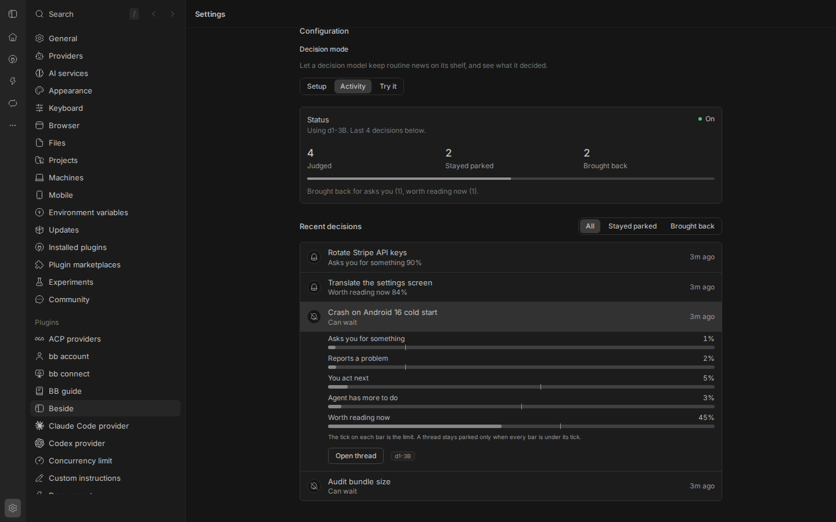This screenshot has height=522, width=836.
Task: Click the AI services globe icon
Action: click(39, 73)
